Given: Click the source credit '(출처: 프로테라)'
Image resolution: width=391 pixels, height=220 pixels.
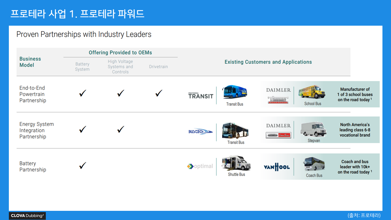Looking at the screenshot, I should (x=364, y=215).
